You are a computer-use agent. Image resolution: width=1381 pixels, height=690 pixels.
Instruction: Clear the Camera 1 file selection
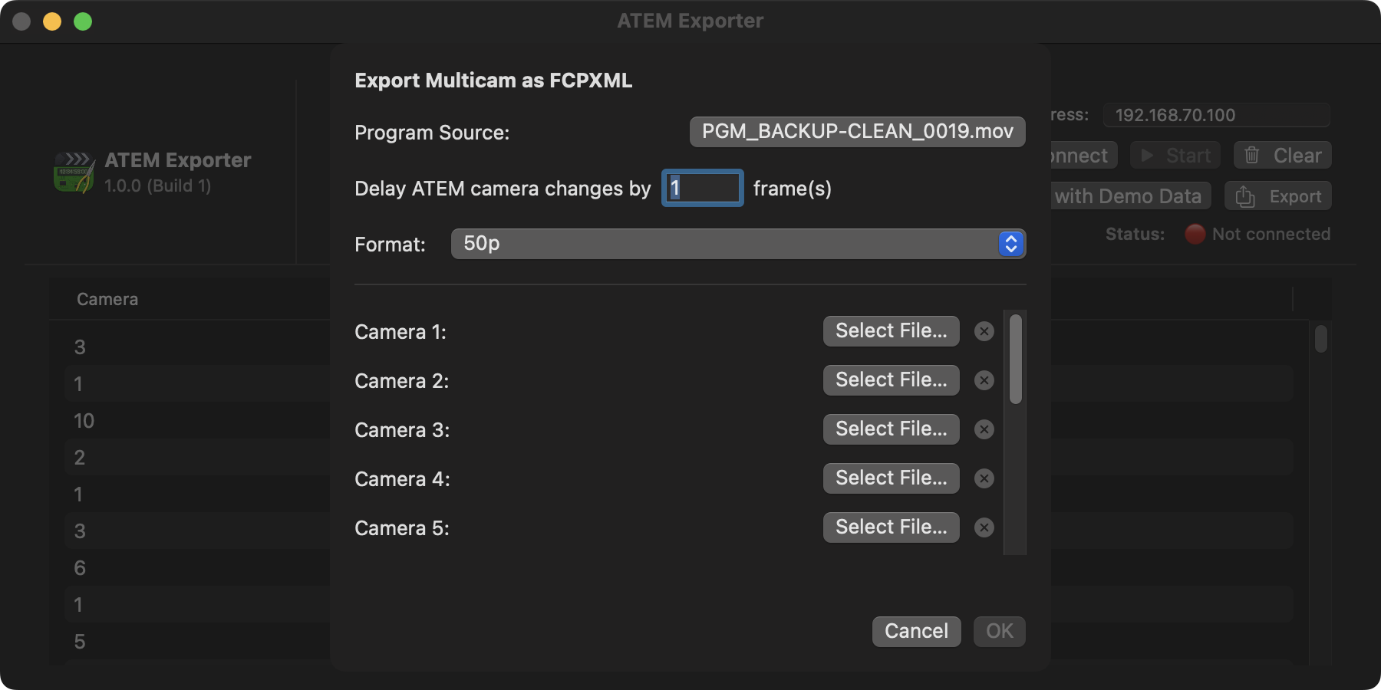click(984, 331)
